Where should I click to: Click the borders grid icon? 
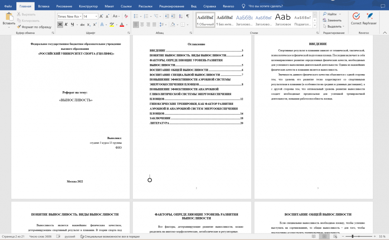pos(183,24)
